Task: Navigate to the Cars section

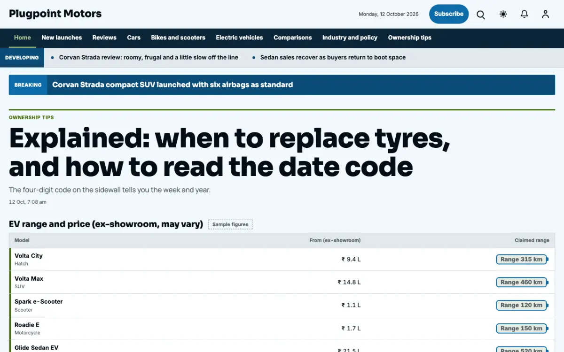Action: (x=134, y=38)
